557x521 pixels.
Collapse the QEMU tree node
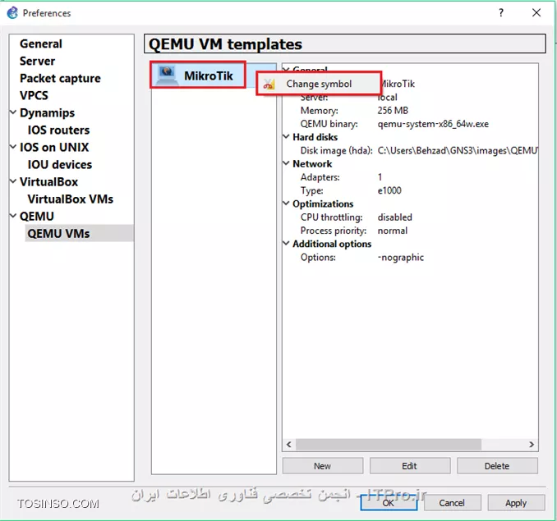(x=13, y=216)
